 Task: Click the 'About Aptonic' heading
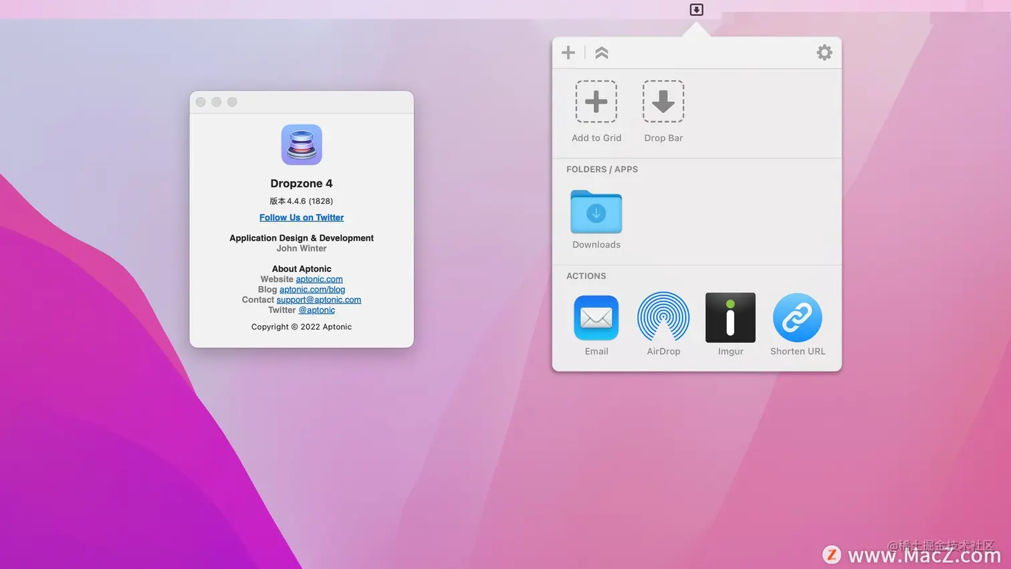point(302,269)
